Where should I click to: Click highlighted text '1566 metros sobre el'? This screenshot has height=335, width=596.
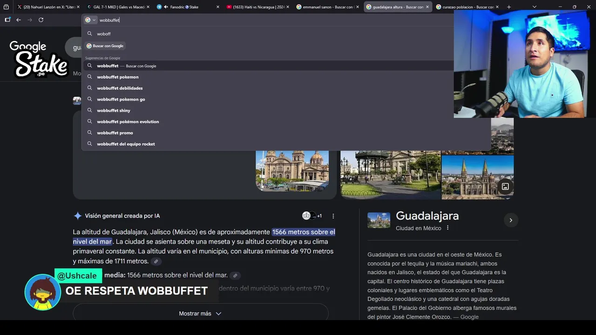coord(304,232)
